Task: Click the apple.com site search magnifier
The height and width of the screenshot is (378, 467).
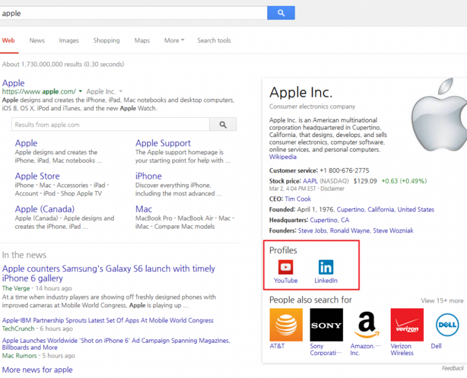Action: click(223, 124)
